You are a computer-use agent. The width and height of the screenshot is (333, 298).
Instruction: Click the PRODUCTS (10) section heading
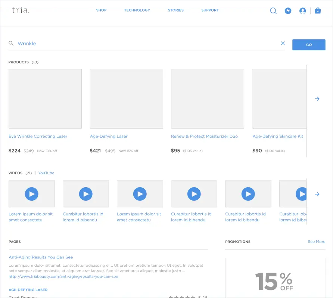point(24,62)
